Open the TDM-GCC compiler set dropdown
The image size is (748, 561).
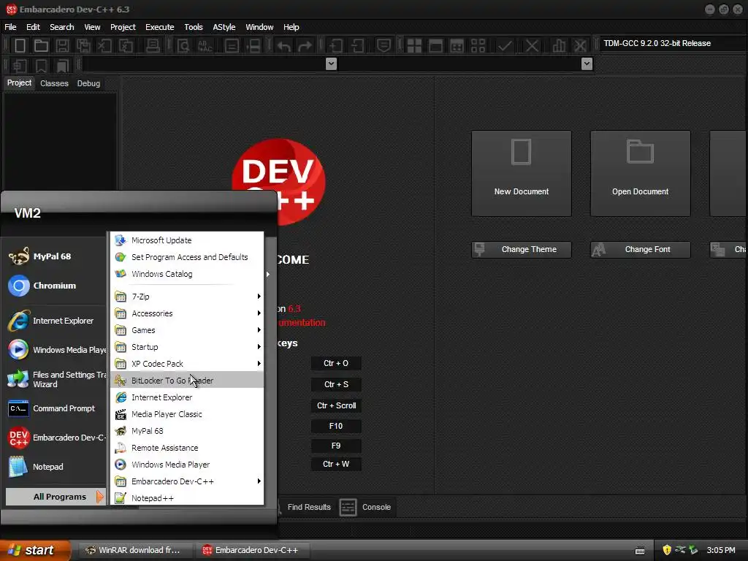673,43
